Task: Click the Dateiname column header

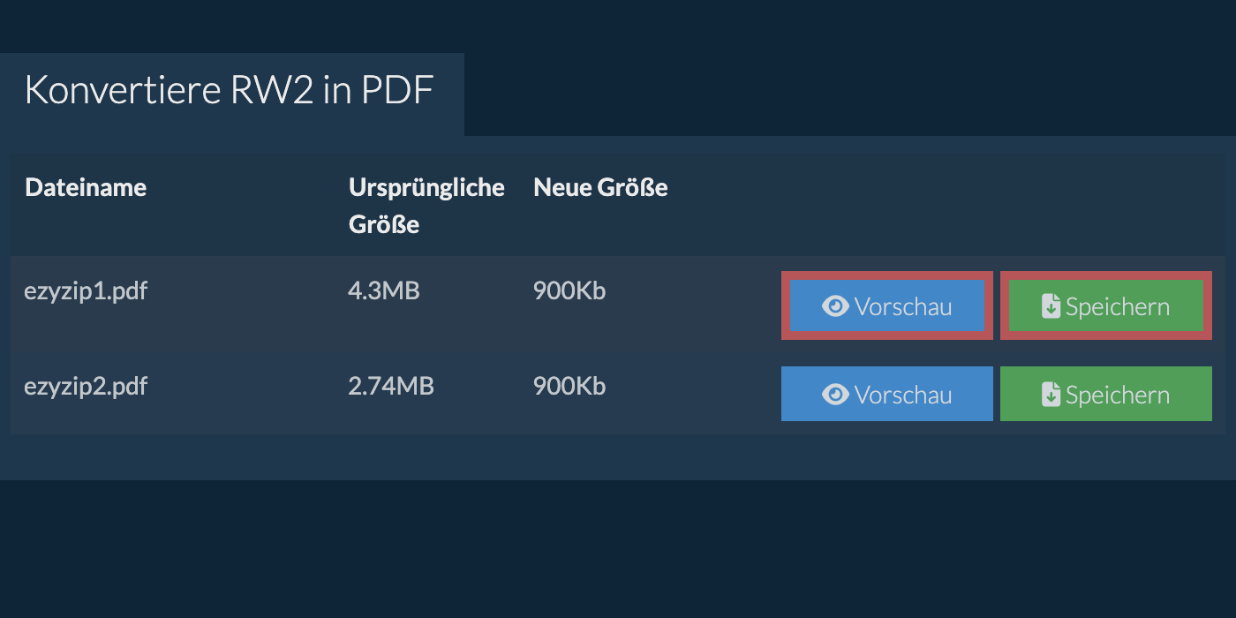Action: 86,187
